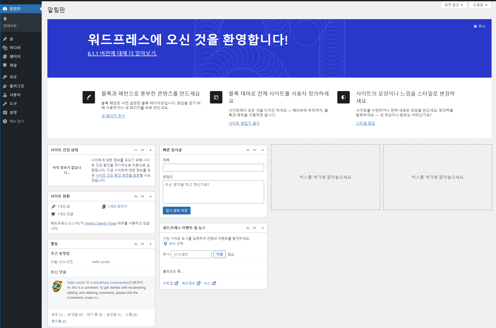The height and width of the screenshot is (328, 496).
Task: Click the 도구 wrench icon in sidebar
Action: click(x=5, y=104)
